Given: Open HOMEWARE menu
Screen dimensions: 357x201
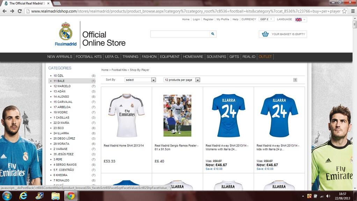Looking at the screenshot, I should tap(193, 57).
